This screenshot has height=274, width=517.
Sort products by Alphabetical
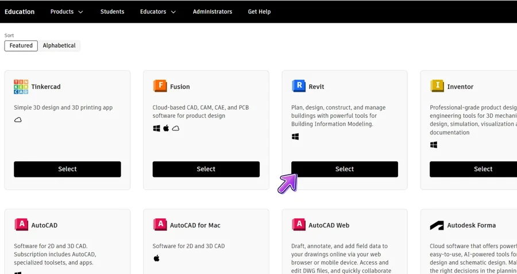(59, 46)
